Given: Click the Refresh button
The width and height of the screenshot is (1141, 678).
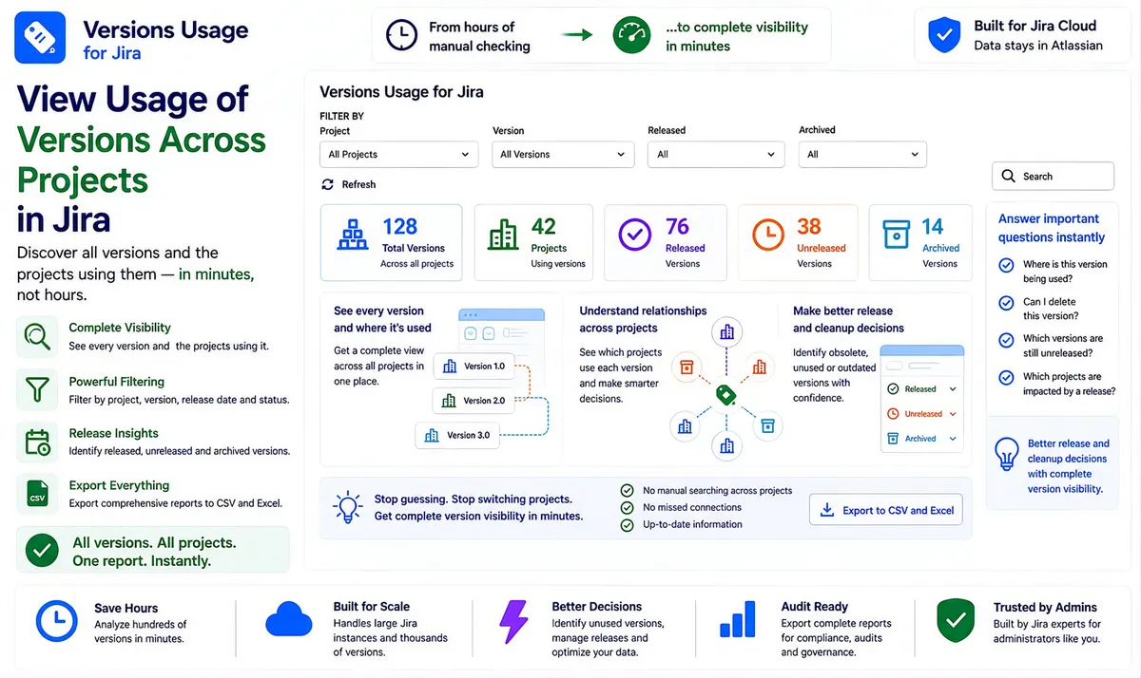Looking at the screenshot, I should [349, 184].
